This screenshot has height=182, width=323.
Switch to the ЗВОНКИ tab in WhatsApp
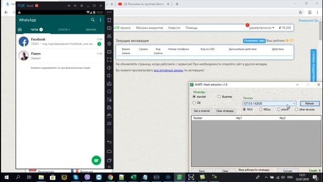click(91, 30)
